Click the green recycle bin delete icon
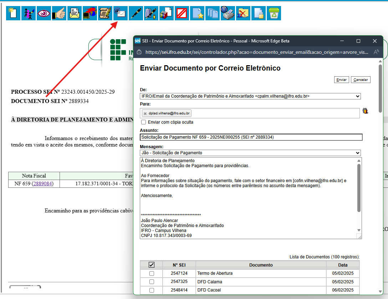Viewport: 388px width, 299px height. (x=274, y=14)
